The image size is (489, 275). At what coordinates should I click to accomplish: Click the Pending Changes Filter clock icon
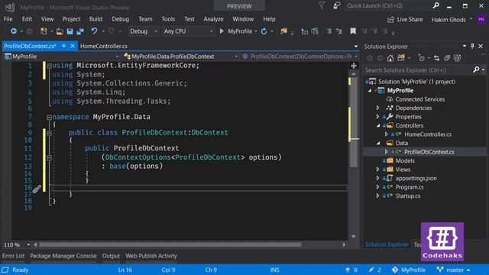pos(422,58)
